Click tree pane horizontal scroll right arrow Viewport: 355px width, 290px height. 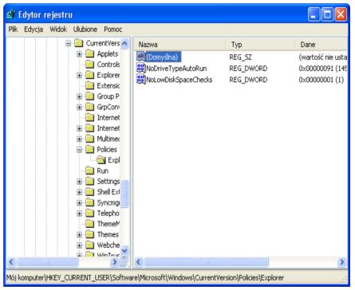click(114, 262)
